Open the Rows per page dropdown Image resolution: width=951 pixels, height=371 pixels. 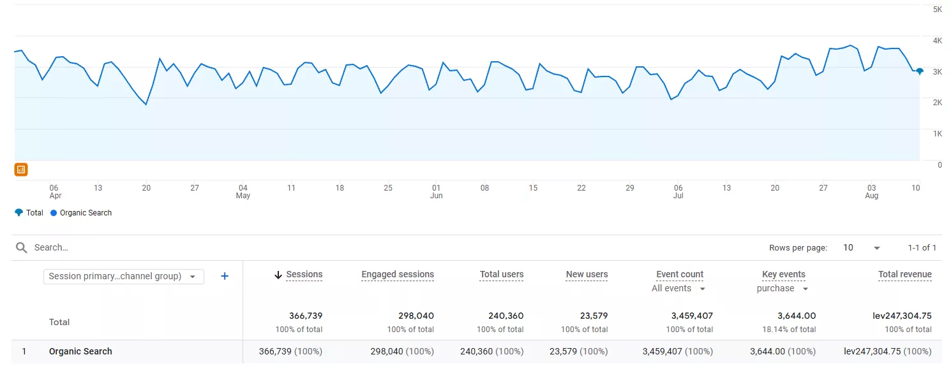pos(861,248)
